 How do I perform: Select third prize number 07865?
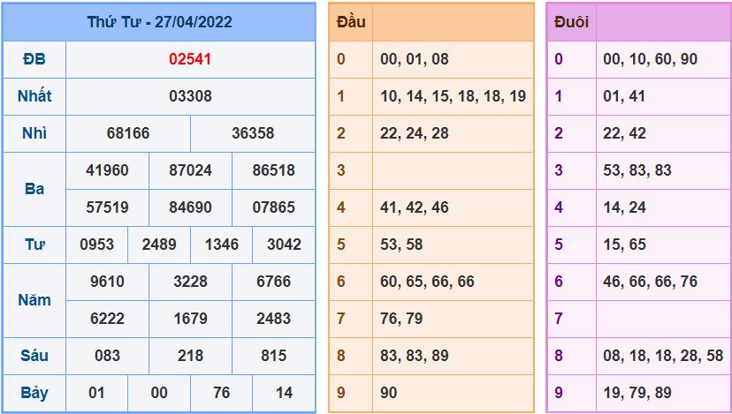274,207
